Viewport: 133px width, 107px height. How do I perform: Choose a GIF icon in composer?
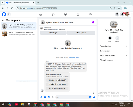[53, 97]
